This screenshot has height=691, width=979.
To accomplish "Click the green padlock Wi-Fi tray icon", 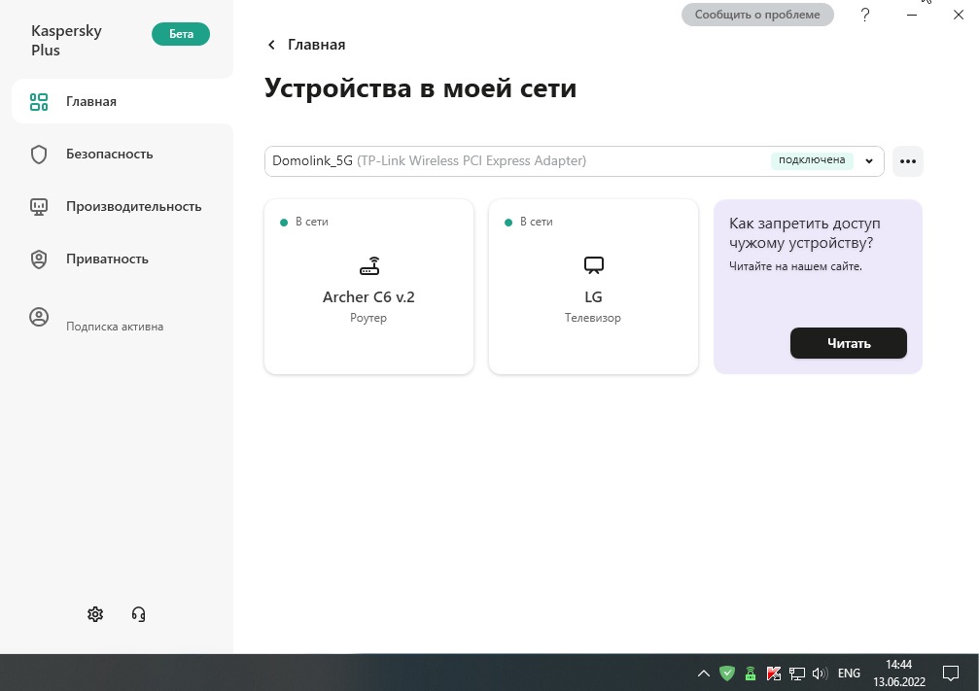I will 751,673.
